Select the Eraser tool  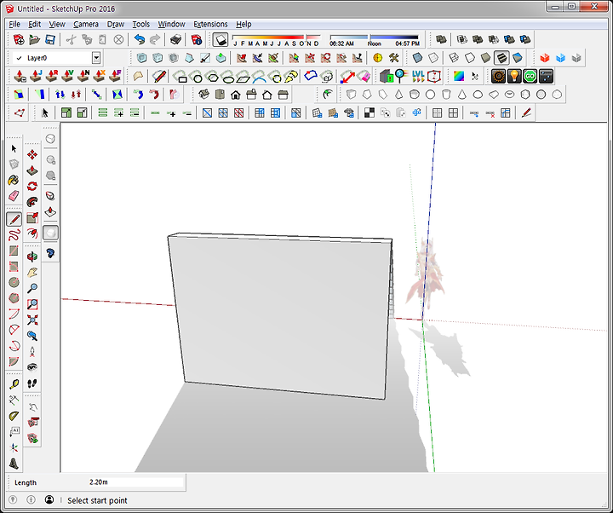coord(14,196)
